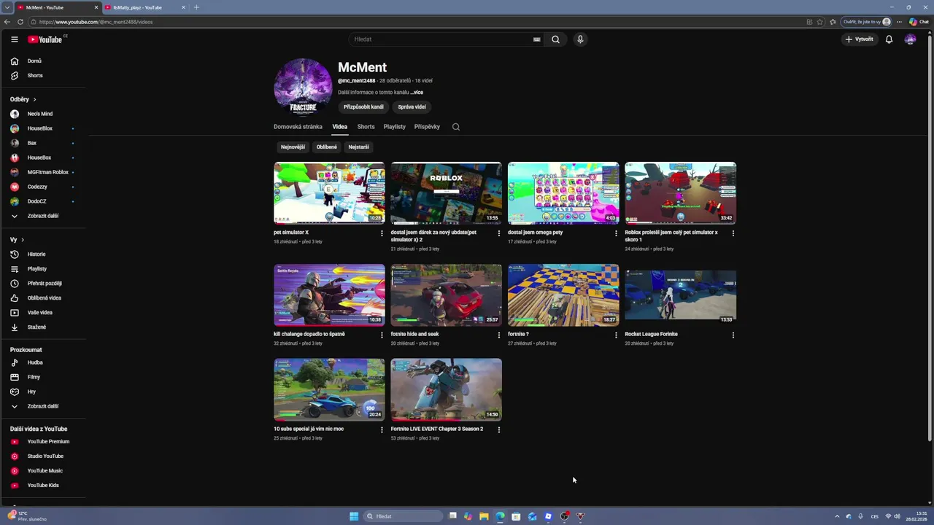Click Správa videí button
Viewport: 934px width, 525px height.
412,107
